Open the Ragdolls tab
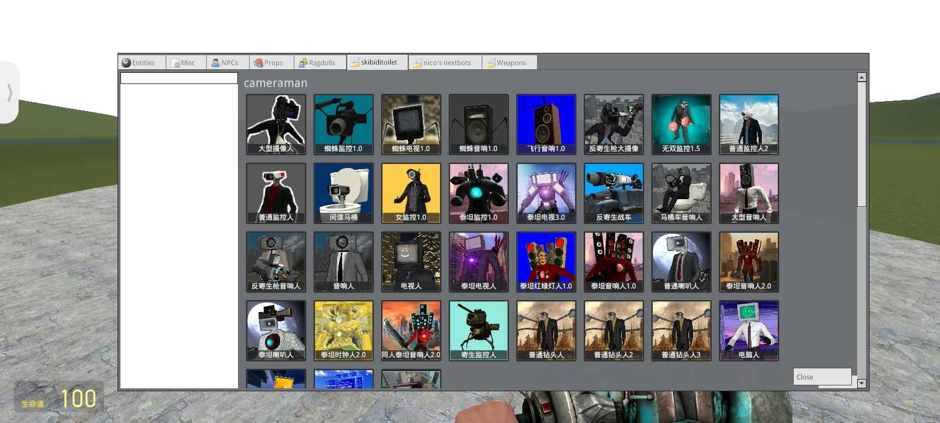This screenshot has height=423, width=940. click(x=320, y=63)
